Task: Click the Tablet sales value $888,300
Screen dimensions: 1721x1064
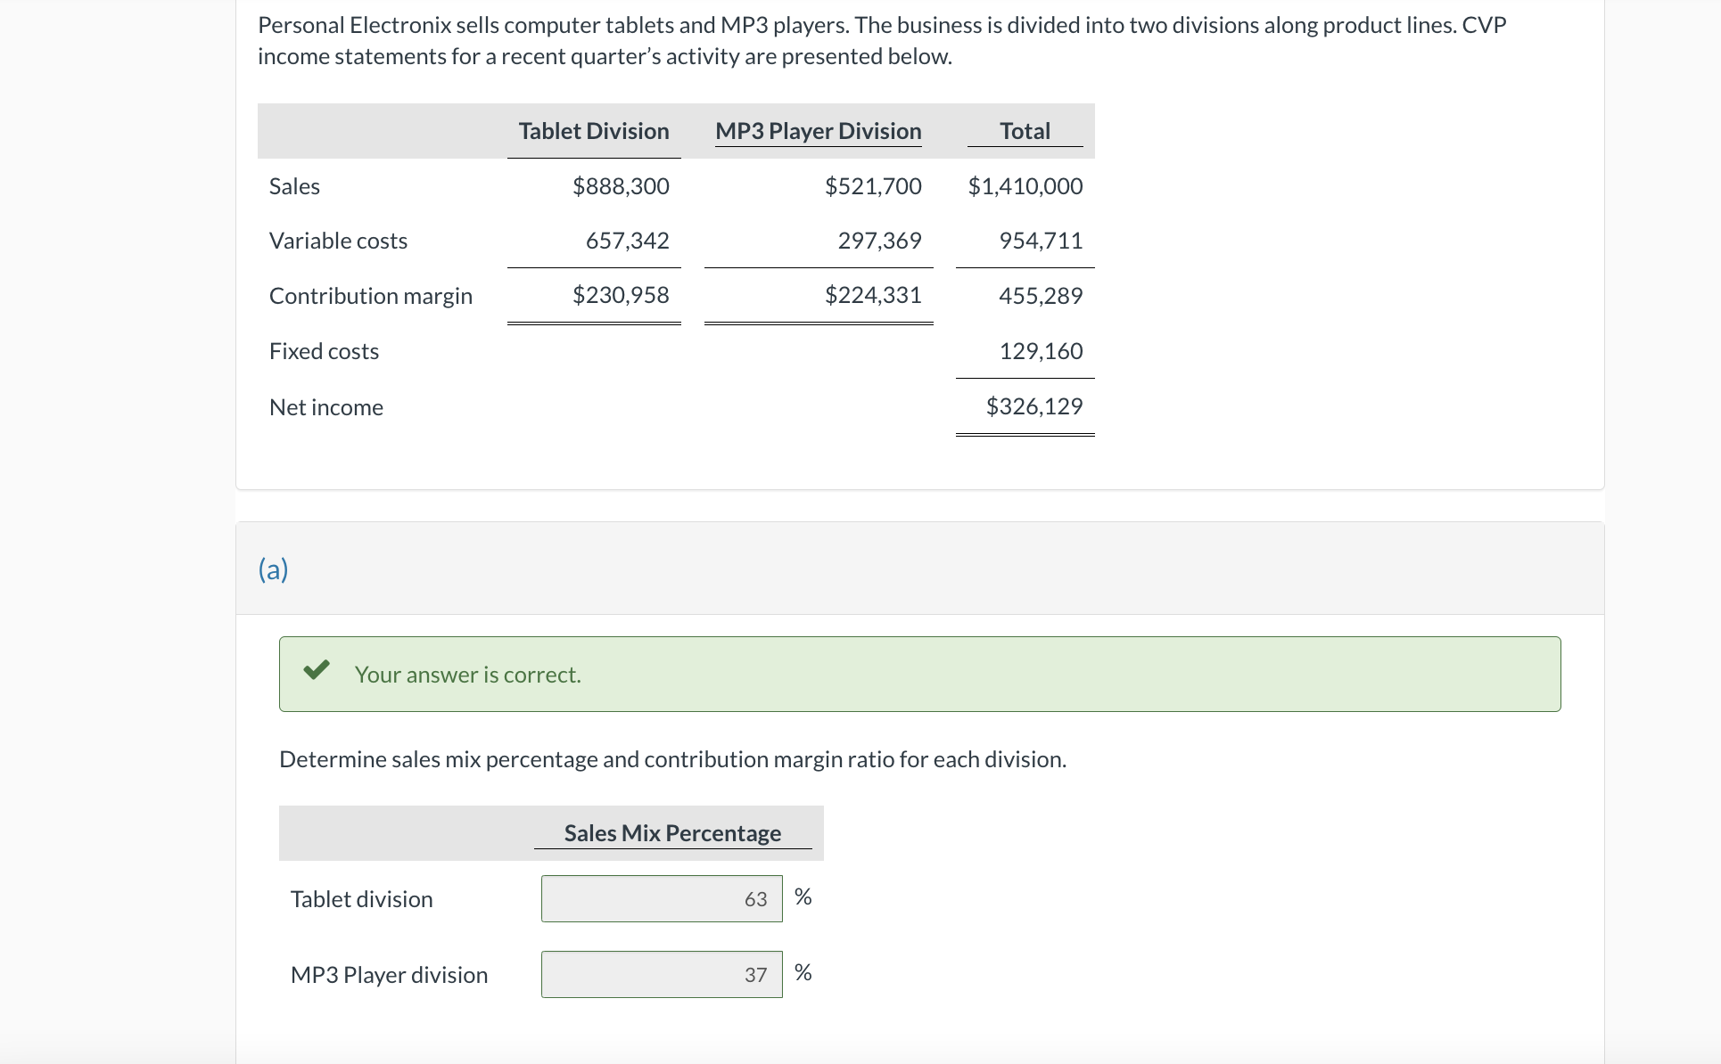Action: click(x=621, y=186)
